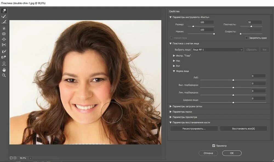
Task: Click the Сбросить button
Action: [252, 50]
